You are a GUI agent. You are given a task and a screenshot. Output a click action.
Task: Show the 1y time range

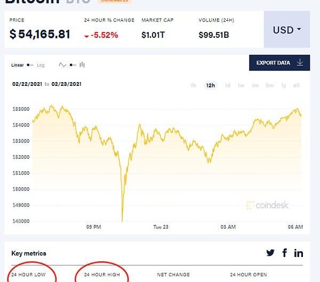[284, 85]
